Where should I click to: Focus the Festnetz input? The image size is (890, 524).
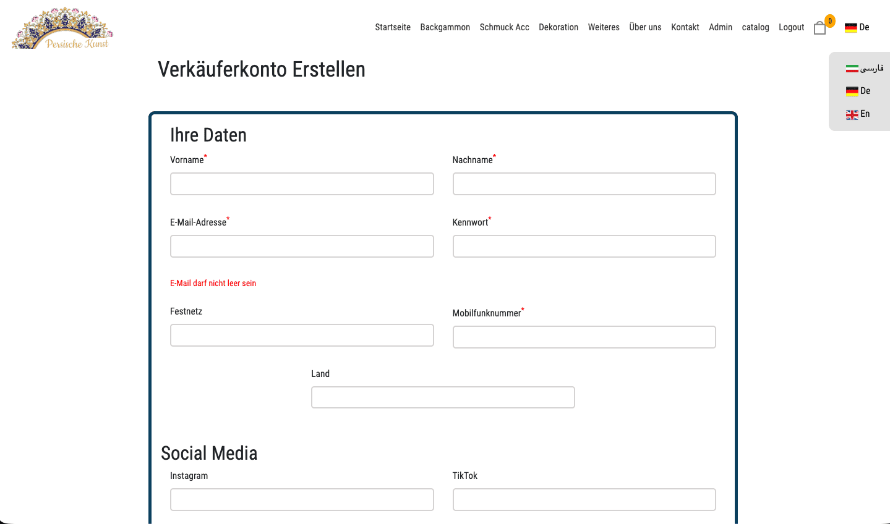pos(302,336)
